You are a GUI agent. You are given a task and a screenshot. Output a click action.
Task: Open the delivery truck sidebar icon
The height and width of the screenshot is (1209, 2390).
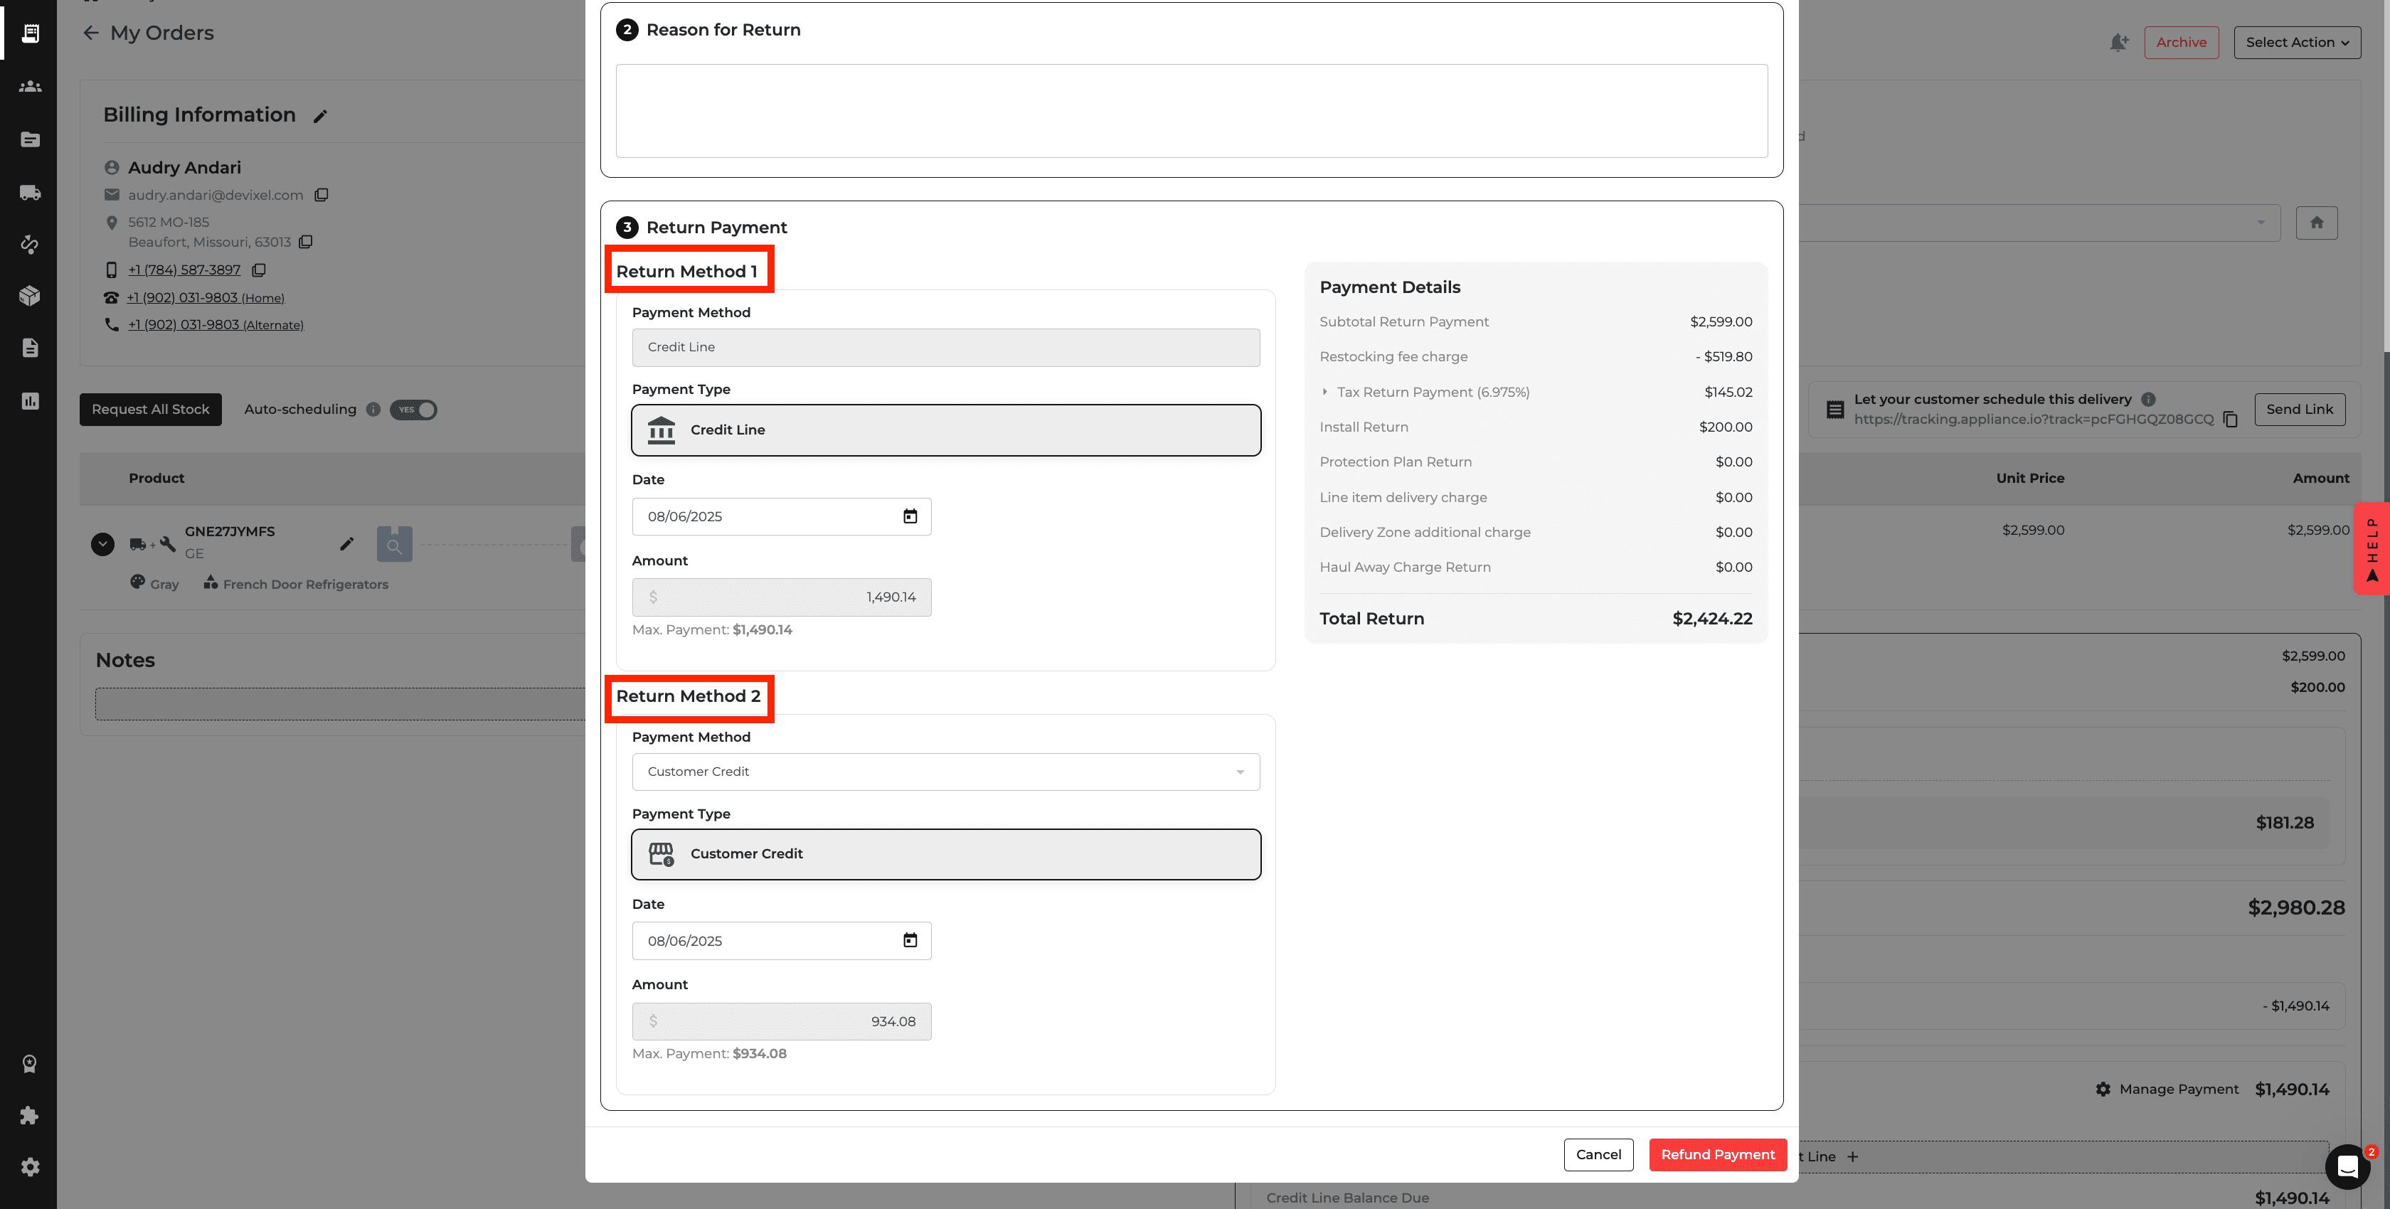[x=30, y=192]
